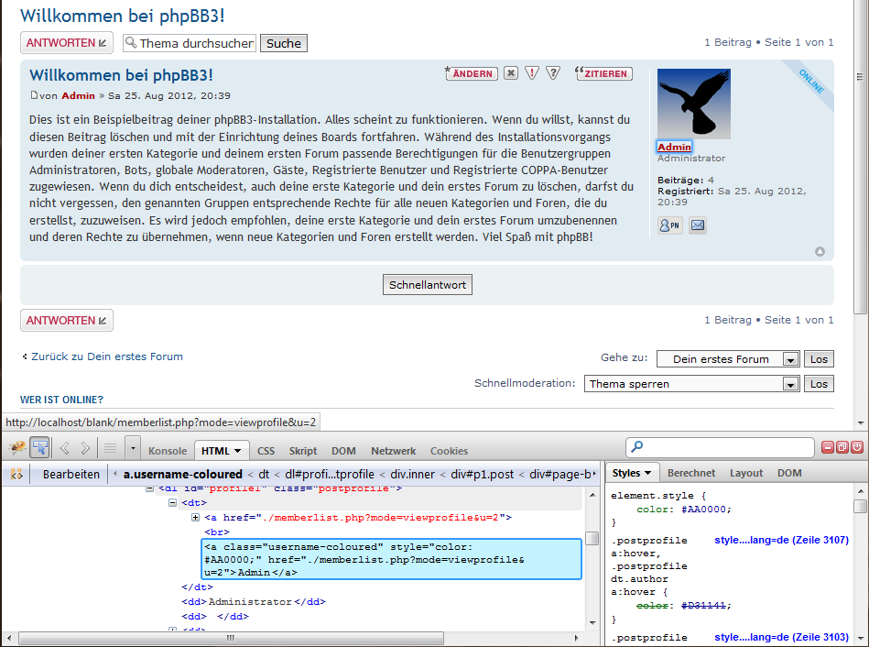Toggle the Firebug element inspector tool
This screenshot has width=869, height=647.
(x=40, y=448)
